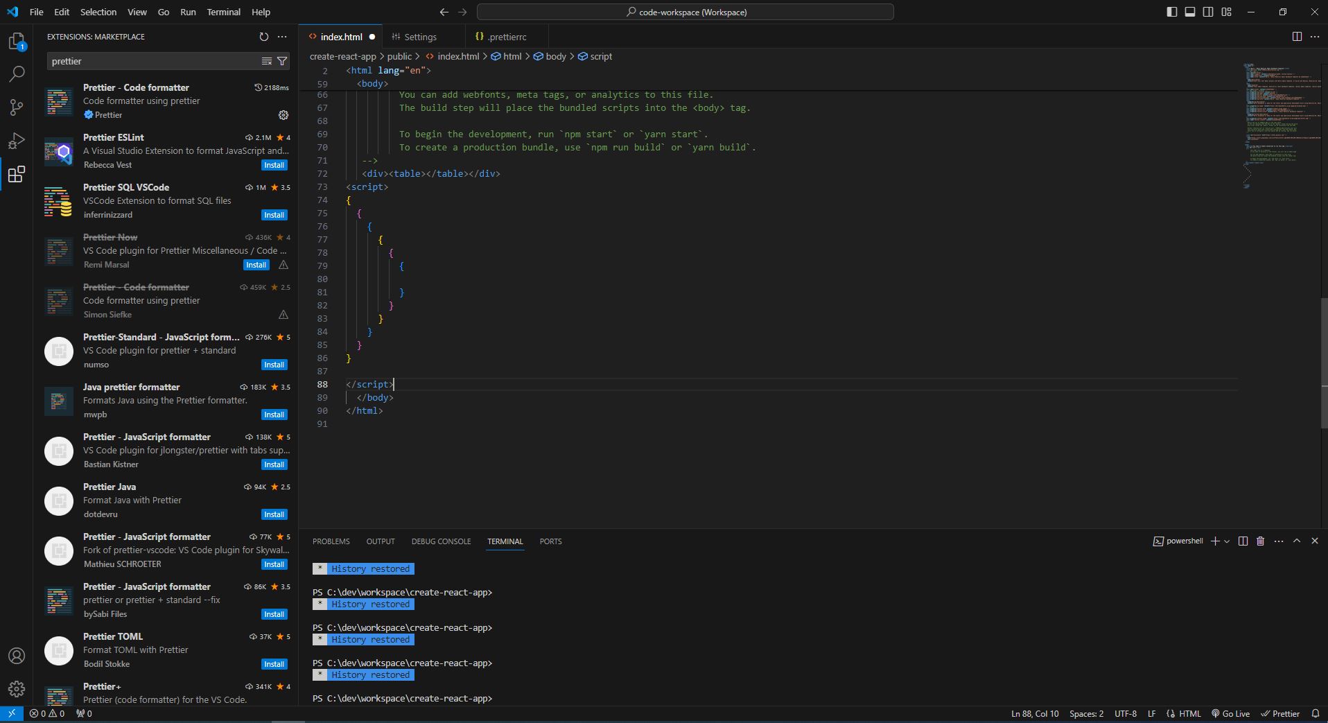Switch to the PROBLEMS panel tab
This screenshot has width=1328, height=723.
(331, 541)
